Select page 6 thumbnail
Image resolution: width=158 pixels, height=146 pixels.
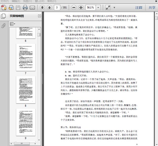(x=26, y=33)
